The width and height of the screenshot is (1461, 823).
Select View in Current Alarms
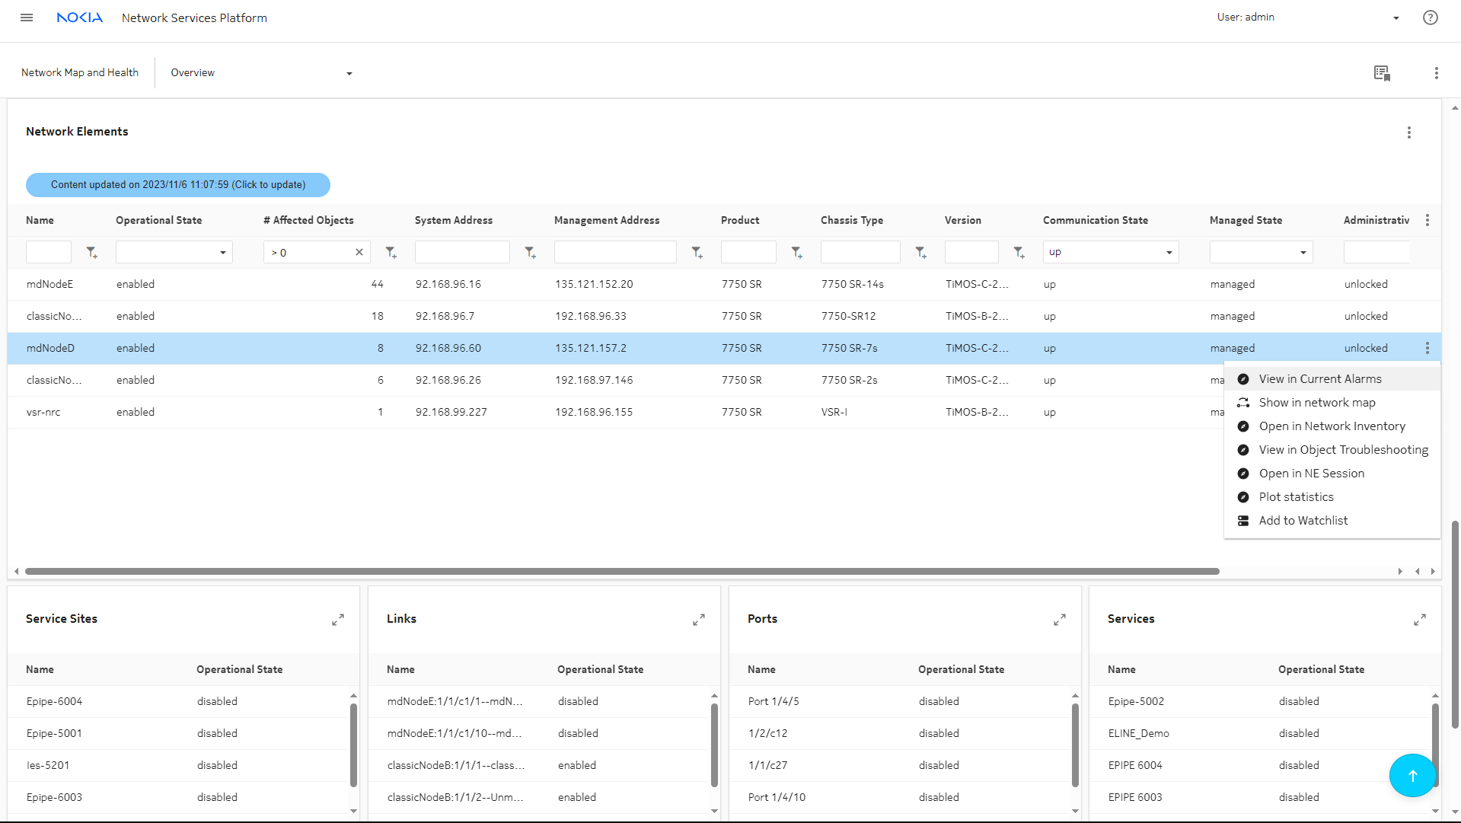[1319, 379]
